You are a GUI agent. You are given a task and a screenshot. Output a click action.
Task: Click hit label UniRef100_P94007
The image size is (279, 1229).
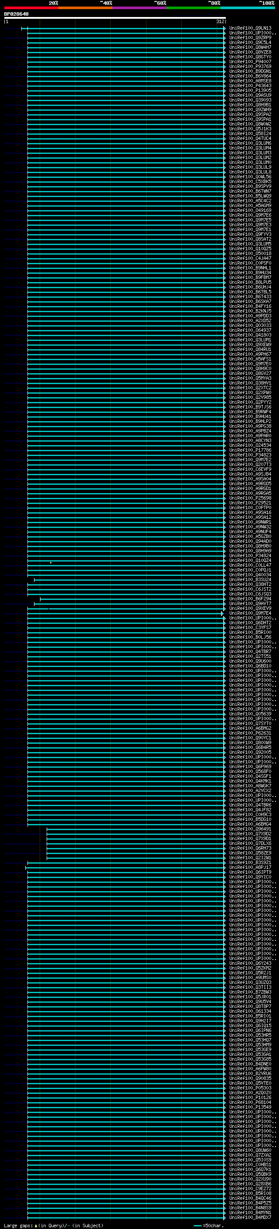point(250,61)
